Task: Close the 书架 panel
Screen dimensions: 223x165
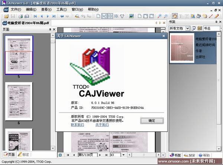Action: coord(220,22)
